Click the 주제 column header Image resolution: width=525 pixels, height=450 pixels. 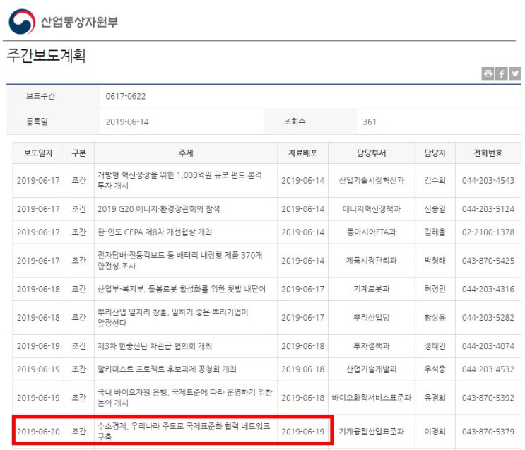[186, 153]
